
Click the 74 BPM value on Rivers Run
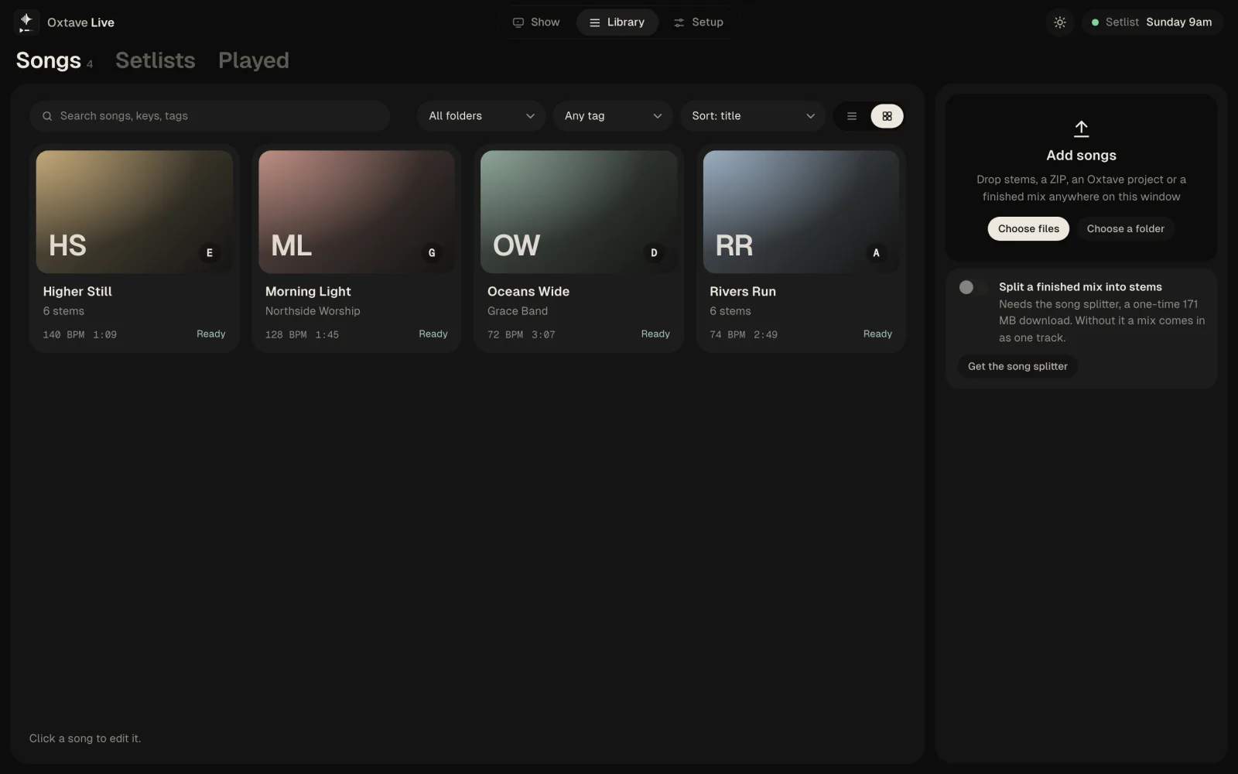point(727,334)
